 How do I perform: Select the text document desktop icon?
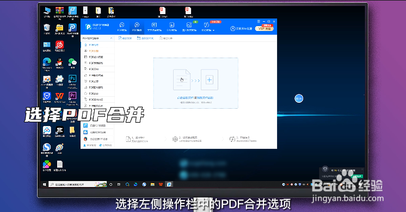tap(59, 166)
